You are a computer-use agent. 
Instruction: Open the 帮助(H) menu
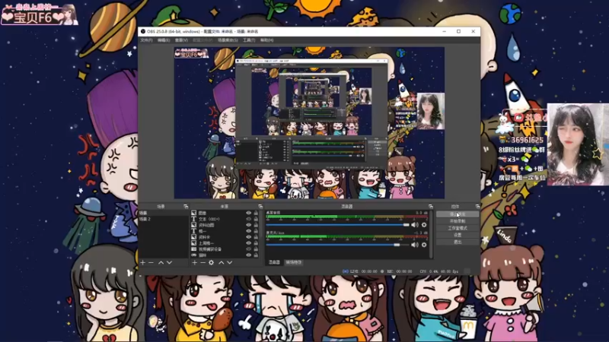pos(267,40)
